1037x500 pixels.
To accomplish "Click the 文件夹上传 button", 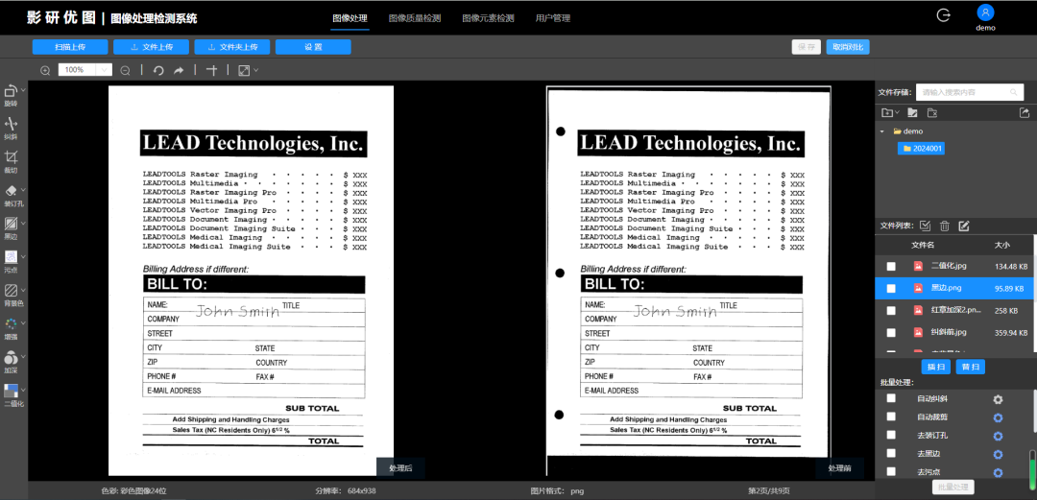I will [x=232, y=47].
